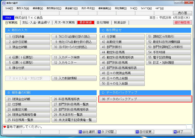
Task: Click F10 終了 function key
Action: 182,132
